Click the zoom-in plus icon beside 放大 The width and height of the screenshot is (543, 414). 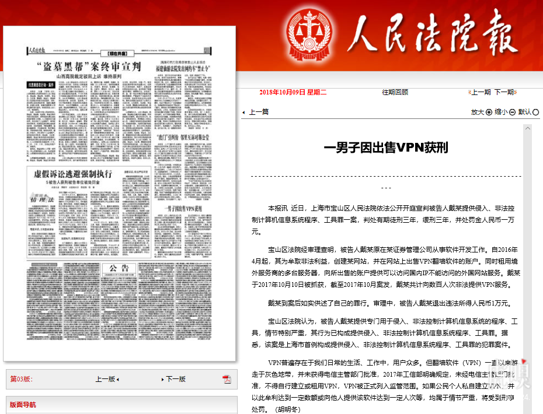click(x=489, y=112)
